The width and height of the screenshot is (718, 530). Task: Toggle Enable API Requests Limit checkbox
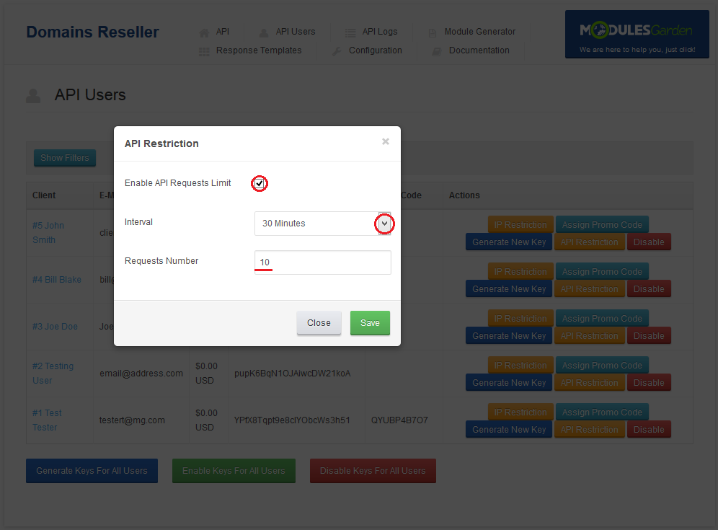tap(260, 183)
